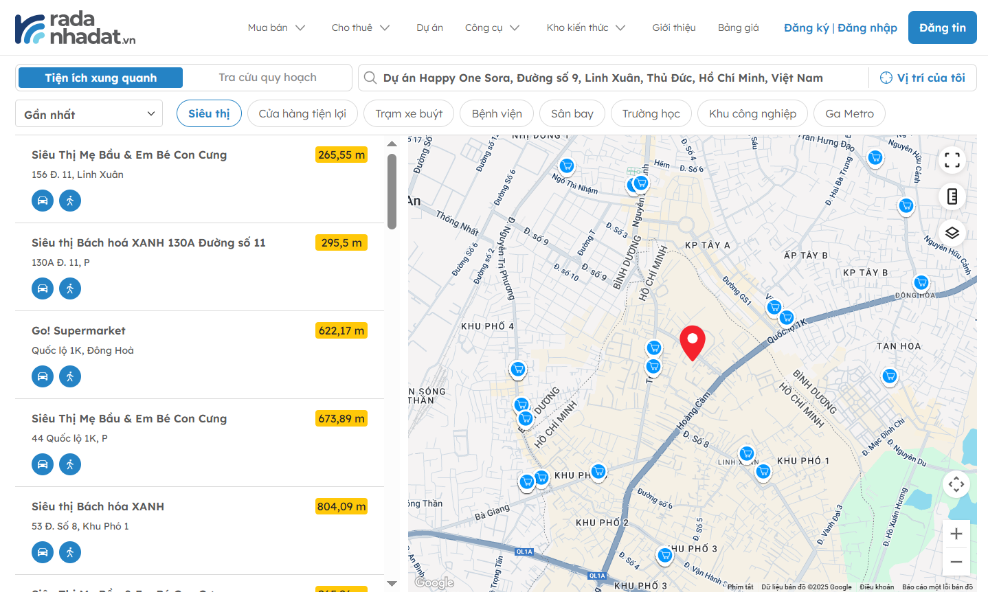
Task: Expand the Công cụ menu
Action: coord(493,27)
